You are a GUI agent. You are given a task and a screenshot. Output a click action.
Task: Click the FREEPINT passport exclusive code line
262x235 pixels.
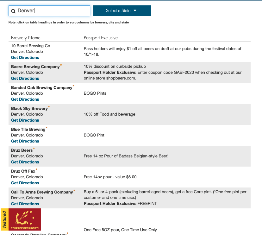point(120,204)
